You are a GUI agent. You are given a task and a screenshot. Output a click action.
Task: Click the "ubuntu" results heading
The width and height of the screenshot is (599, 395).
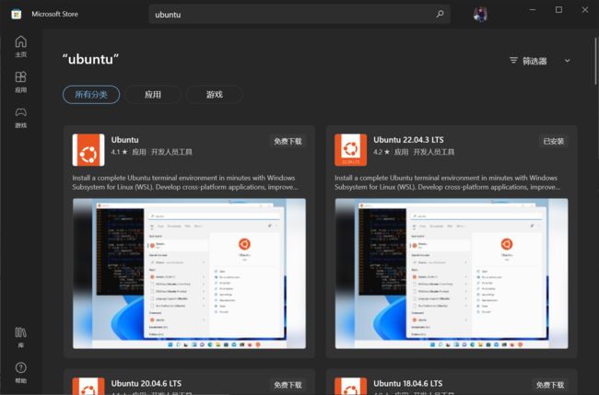click(90, 59)
